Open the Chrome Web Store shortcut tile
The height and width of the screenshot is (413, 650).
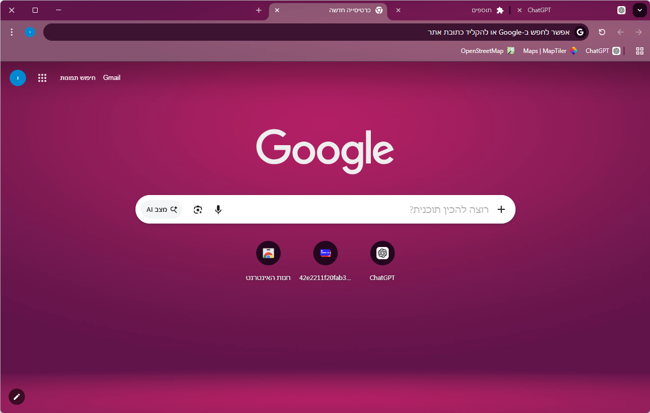268,253
